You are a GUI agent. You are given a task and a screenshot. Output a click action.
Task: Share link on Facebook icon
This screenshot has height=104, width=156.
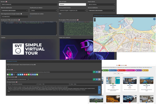pos(12,75)
